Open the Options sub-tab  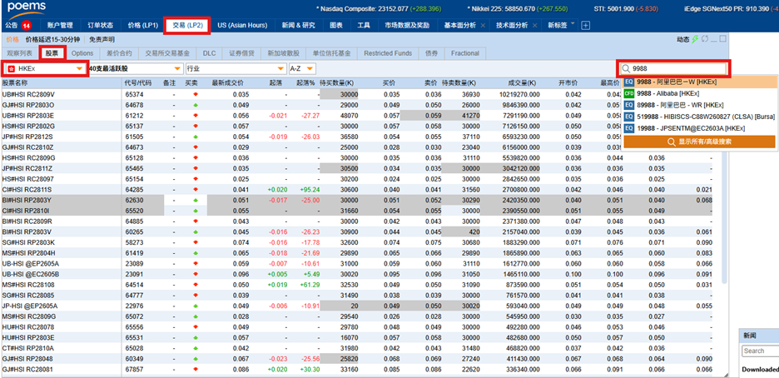82,52
